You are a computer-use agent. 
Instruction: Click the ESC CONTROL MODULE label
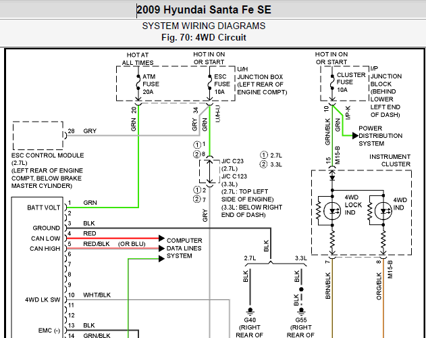[47, 170]
